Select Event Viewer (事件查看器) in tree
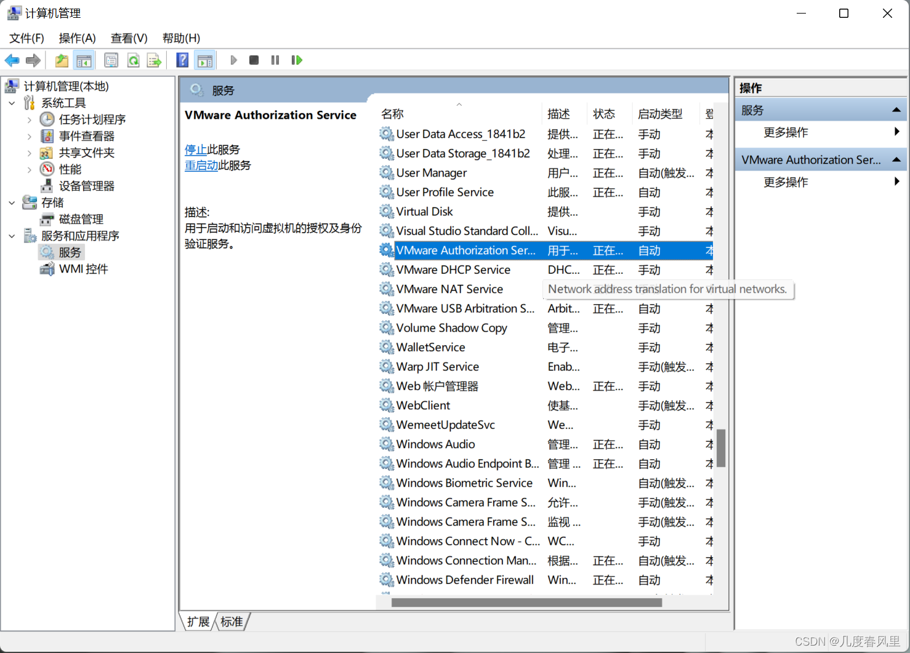This screenshot has width=910, height=653. pos(87,136)
